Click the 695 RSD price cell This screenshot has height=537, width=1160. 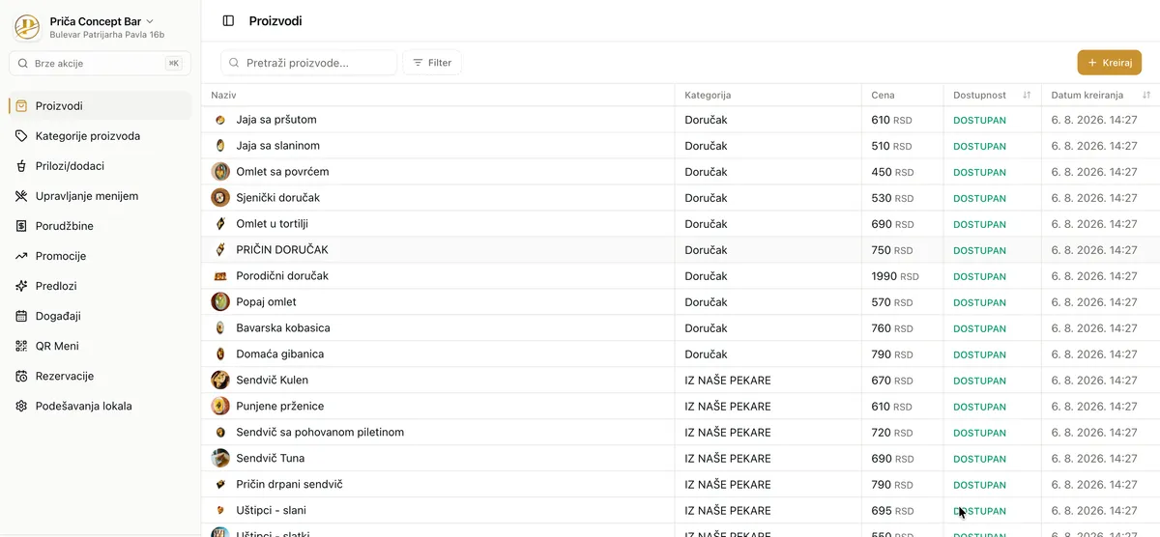[x=891, y=511]
